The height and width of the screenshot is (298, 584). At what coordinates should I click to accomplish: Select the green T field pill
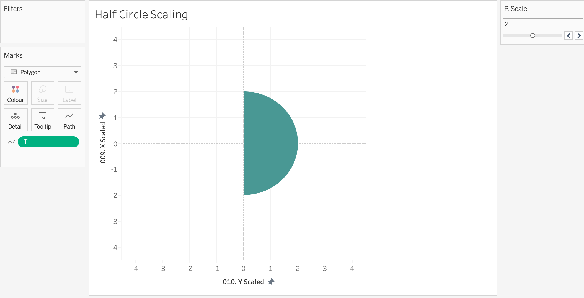[x=48, y=142]
